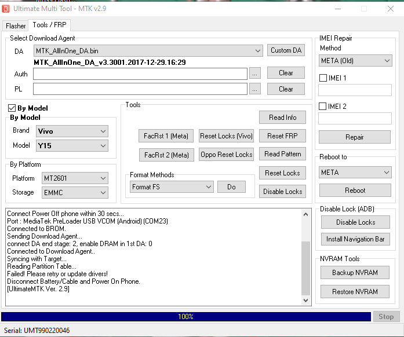Screen dimensions: 404x337
Task: Toggle the By Model checkbox
Action: tap(12, 108)
